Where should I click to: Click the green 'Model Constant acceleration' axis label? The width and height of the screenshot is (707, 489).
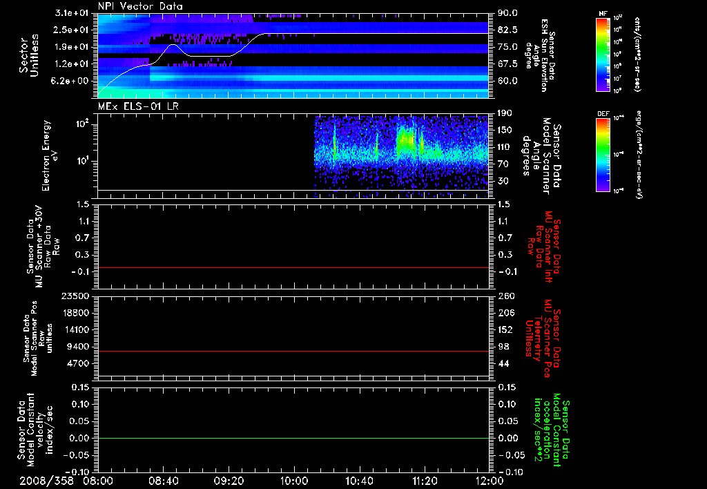click(551, 430)
